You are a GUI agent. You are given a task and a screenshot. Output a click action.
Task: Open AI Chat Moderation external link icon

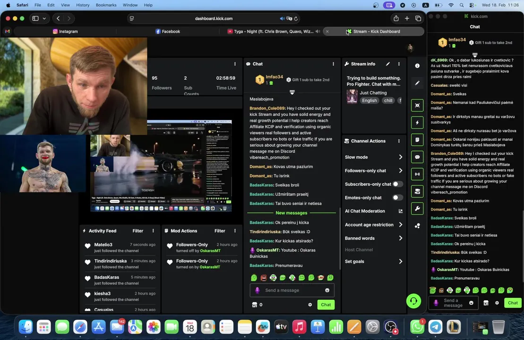(x=400, y=211)
